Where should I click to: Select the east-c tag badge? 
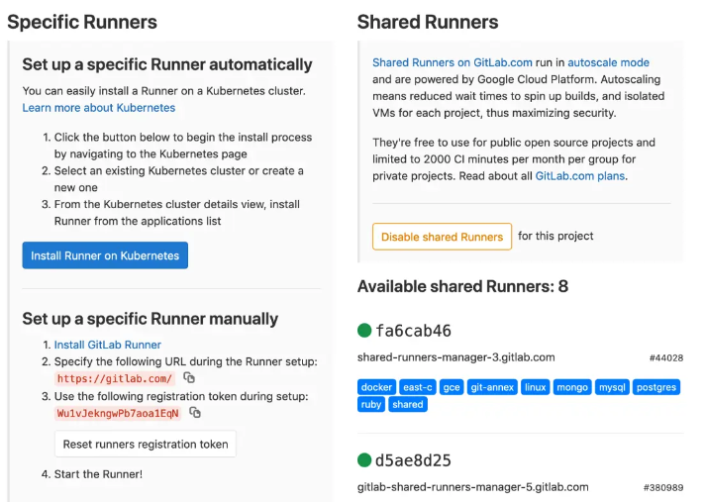tap(418, 387)
